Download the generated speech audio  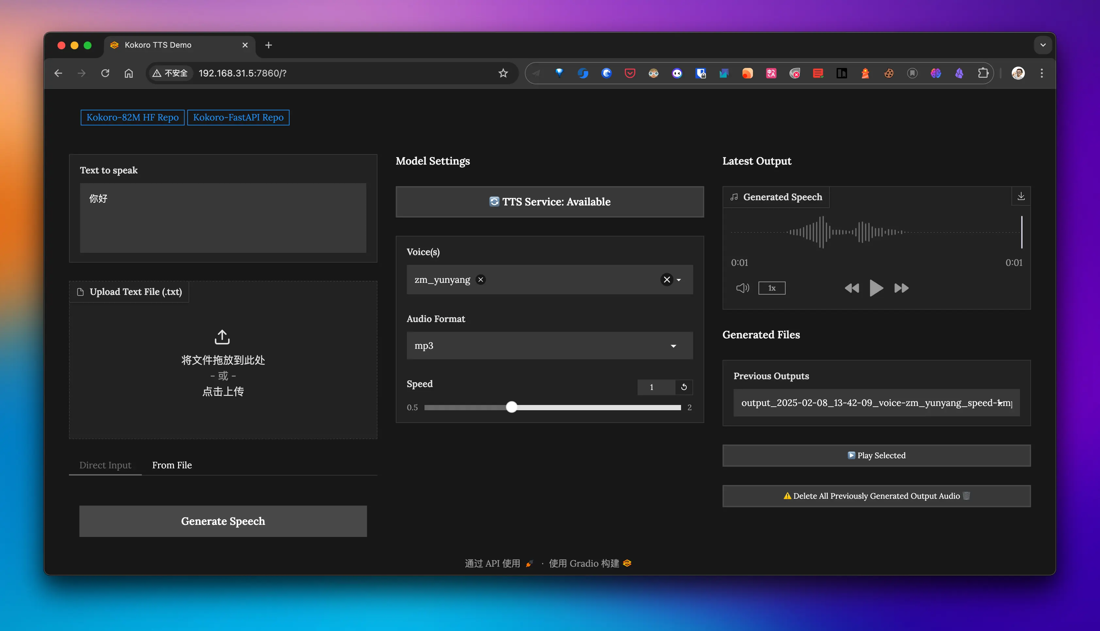pyautogui.click(x=1021, y=196)
